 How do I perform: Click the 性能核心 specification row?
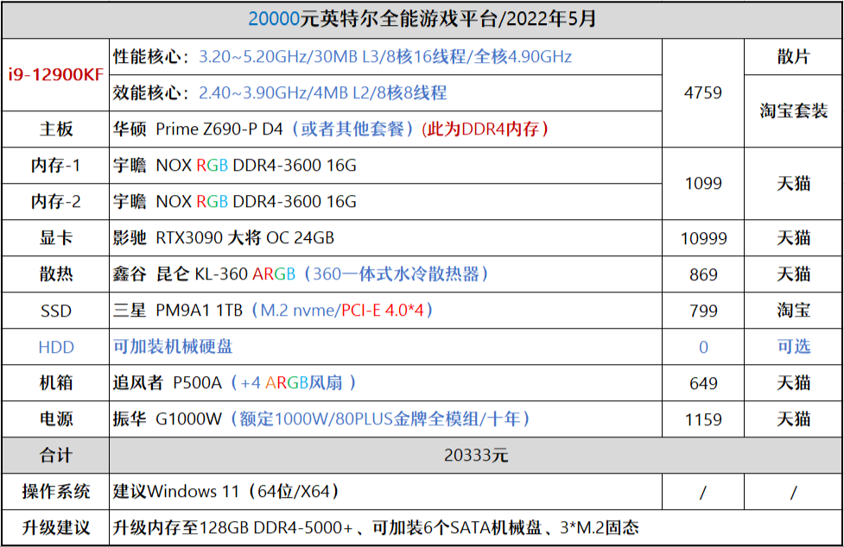pyautogui.click(x=385, y=56)
